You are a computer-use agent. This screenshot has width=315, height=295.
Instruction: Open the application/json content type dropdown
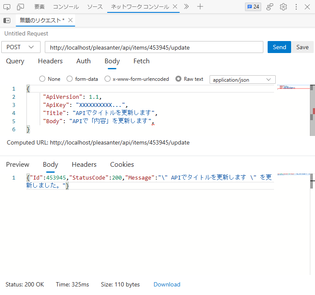[x=242, y=80]
